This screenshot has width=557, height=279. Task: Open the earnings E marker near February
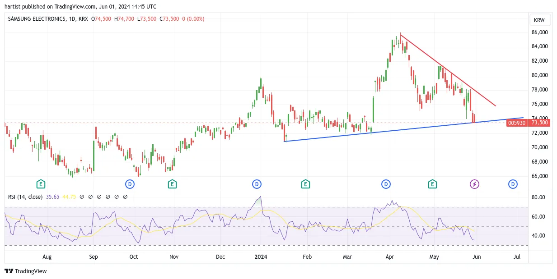[x=305, y=184]
